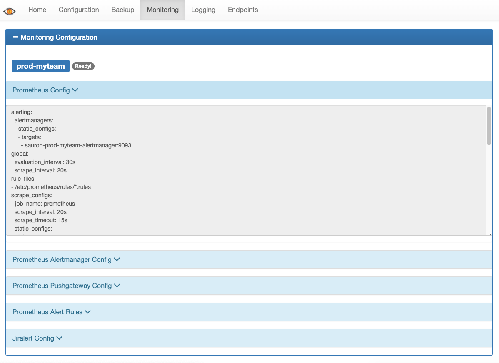Collapse panel using the minus icon
The width and height of the screenshot is (499, 363).
[x=16, y=37]
